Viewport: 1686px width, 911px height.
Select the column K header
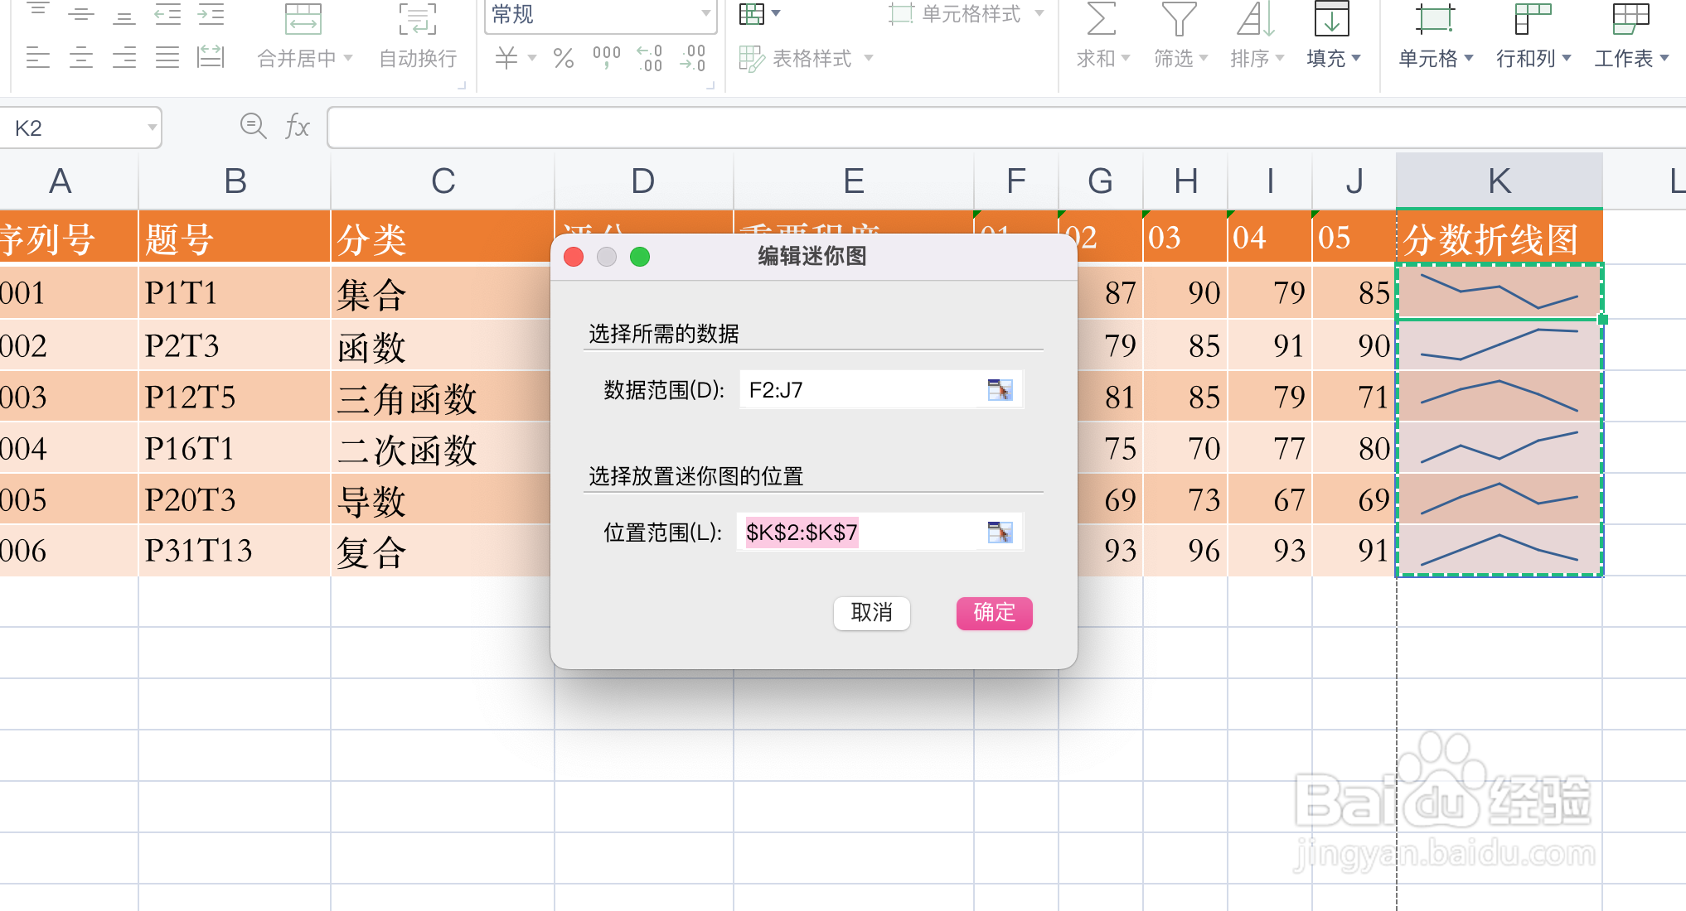(x=1499, y=181)
